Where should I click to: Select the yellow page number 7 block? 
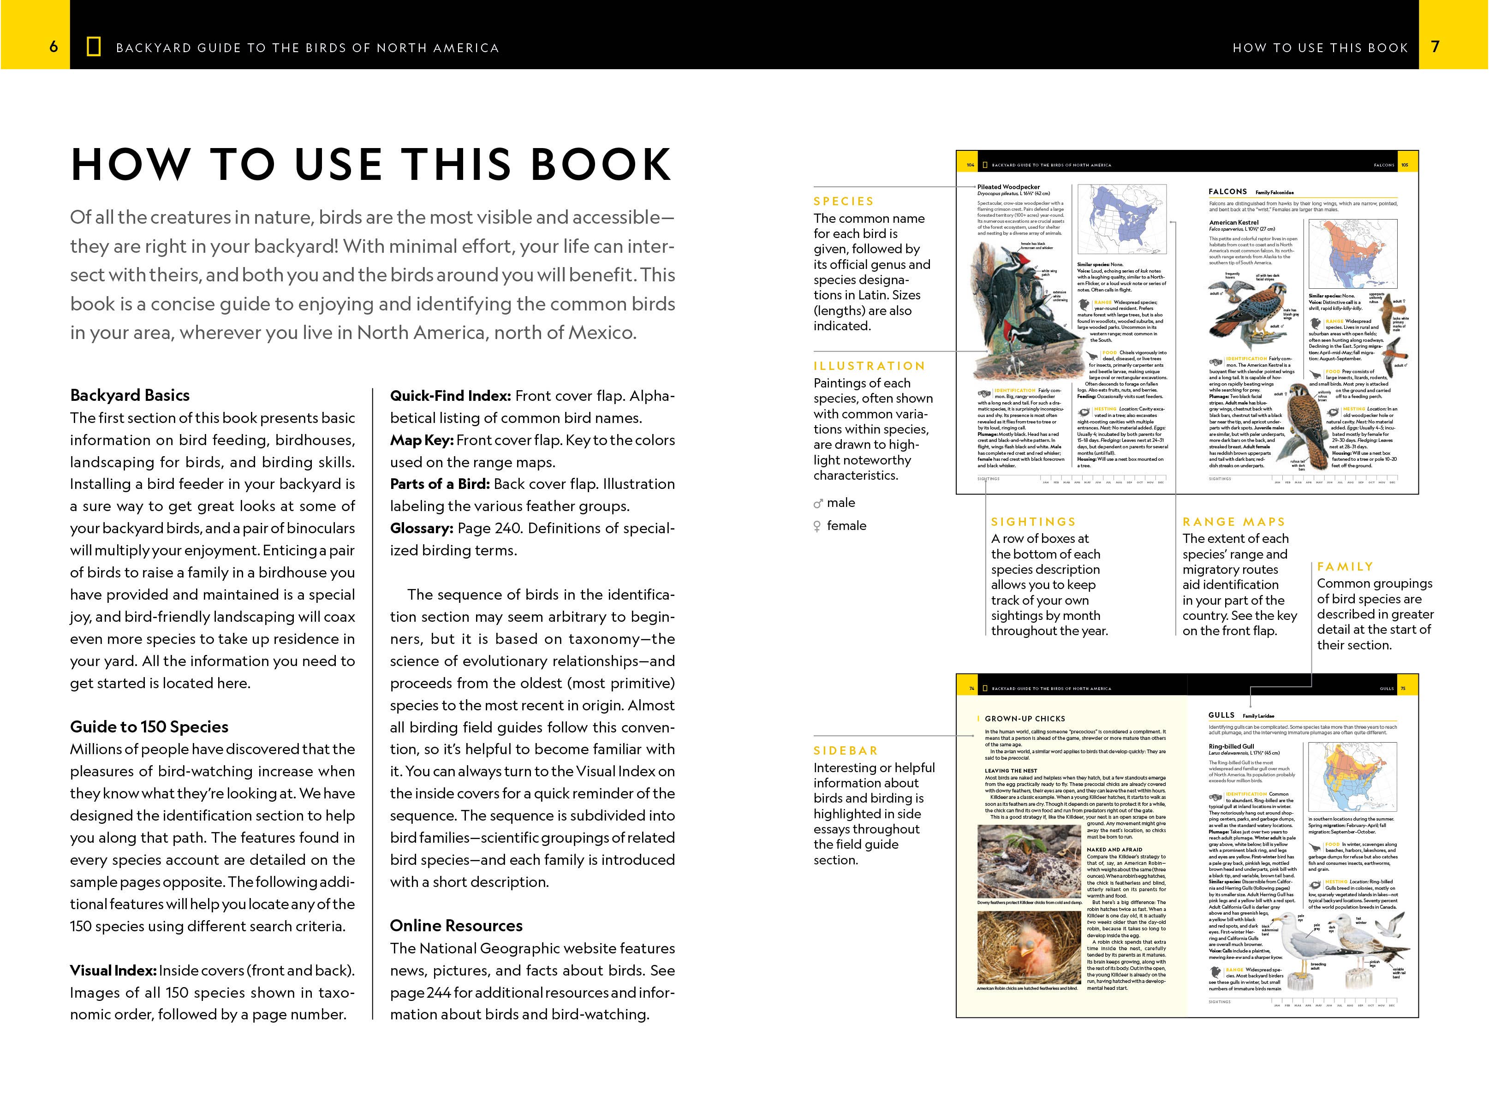coord(1453,35)
